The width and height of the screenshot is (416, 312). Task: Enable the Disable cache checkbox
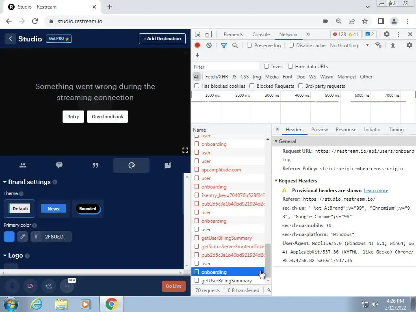click(291, 45)
